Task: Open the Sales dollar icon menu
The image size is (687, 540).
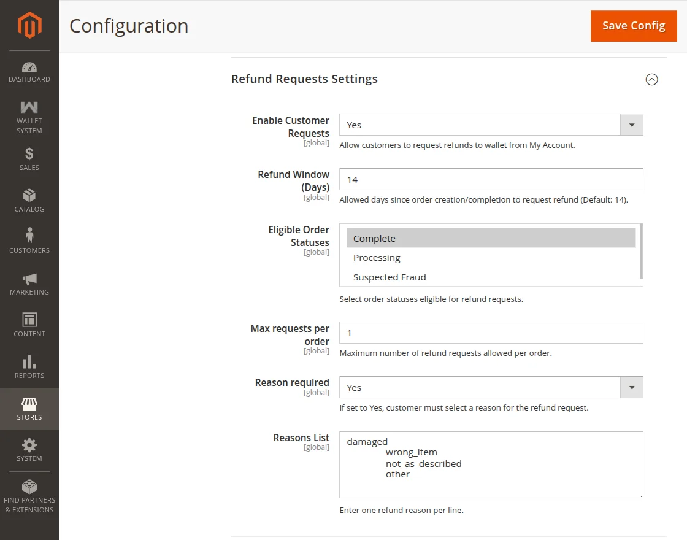Action: point(29,154)
